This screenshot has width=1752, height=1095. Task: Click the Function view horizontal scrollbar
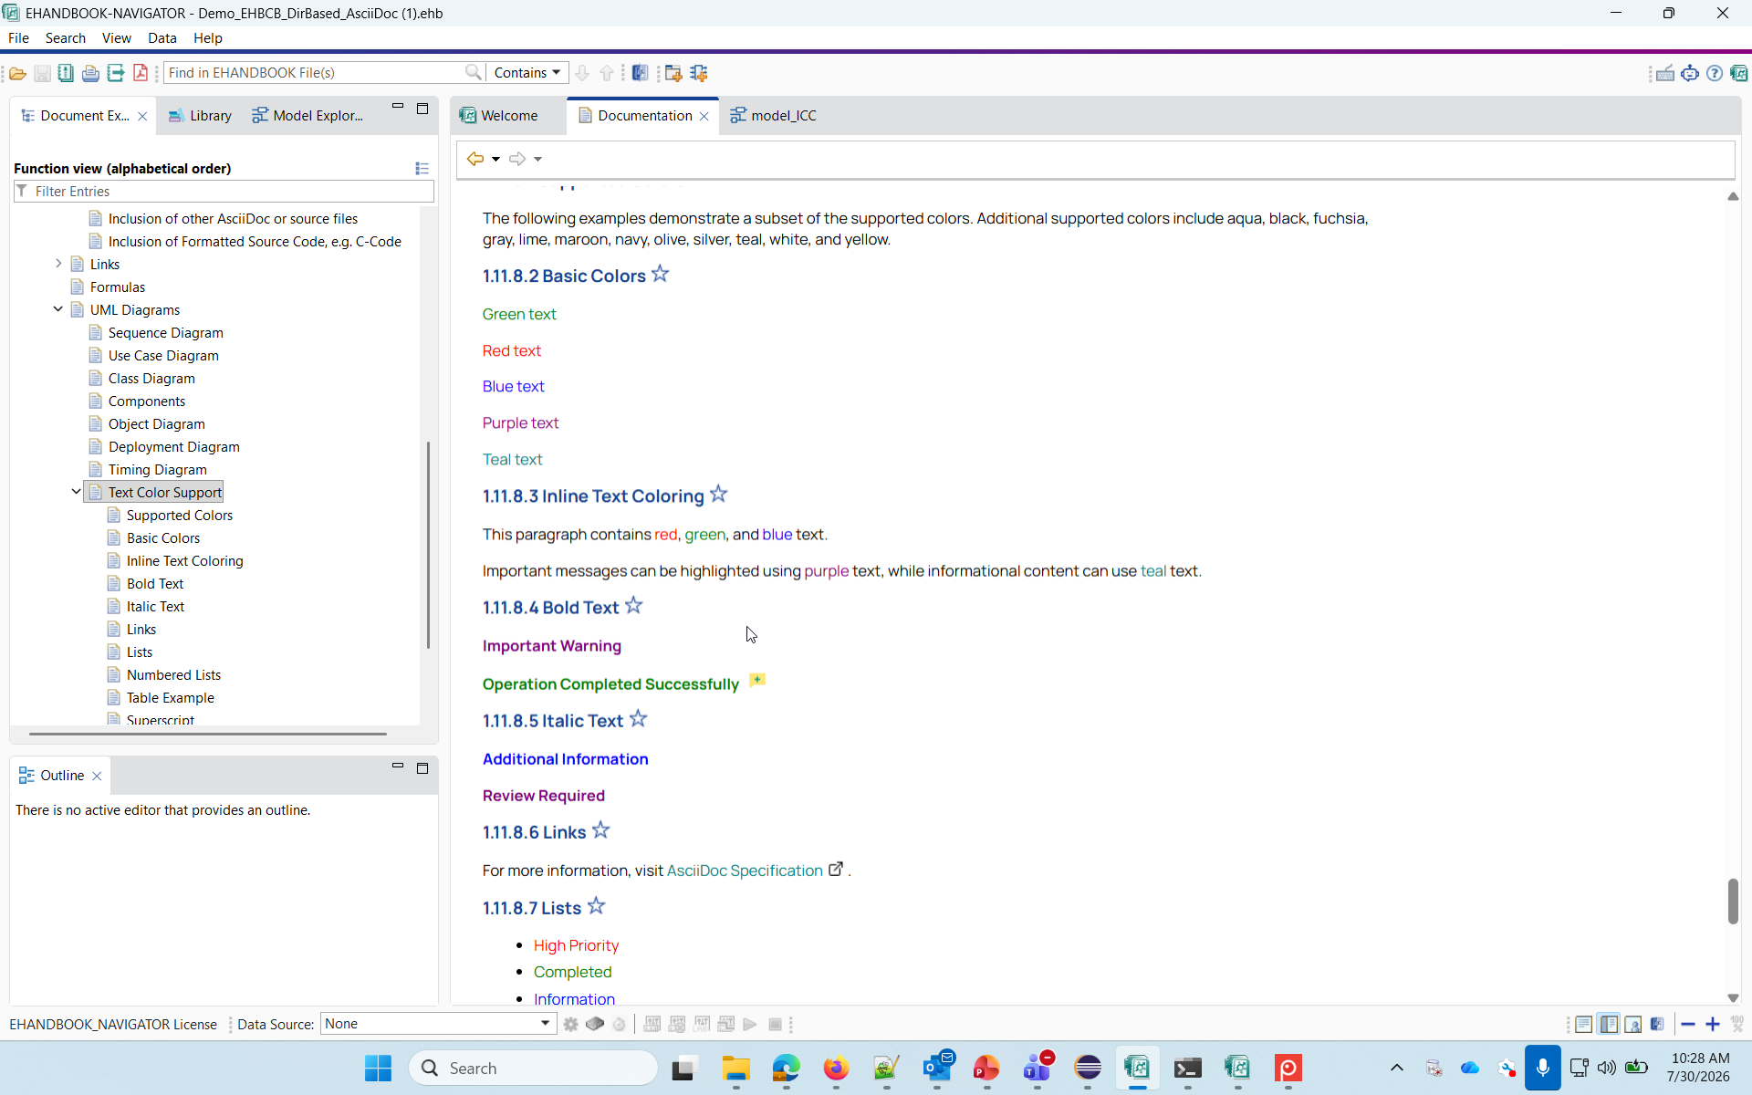coord(208,734)
